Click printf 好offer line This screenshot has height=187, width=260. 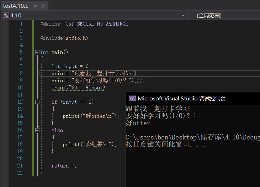point(91,116)
